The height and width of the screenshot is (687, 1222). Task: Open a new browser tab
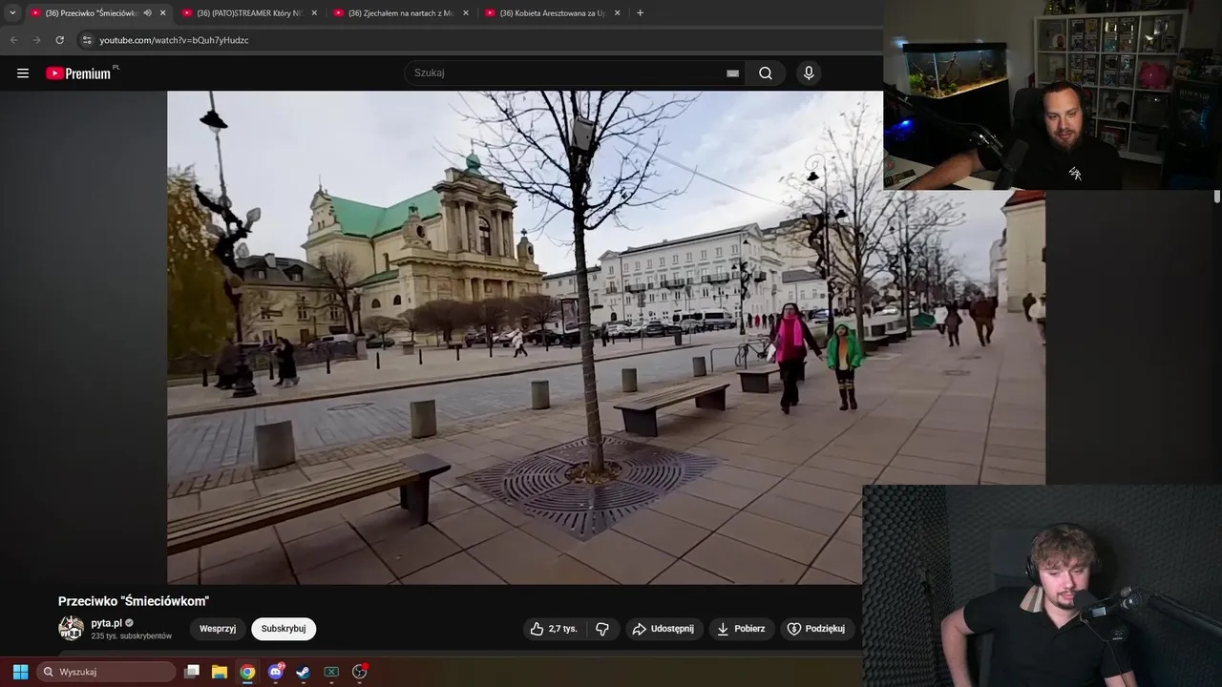pos(640,13)
